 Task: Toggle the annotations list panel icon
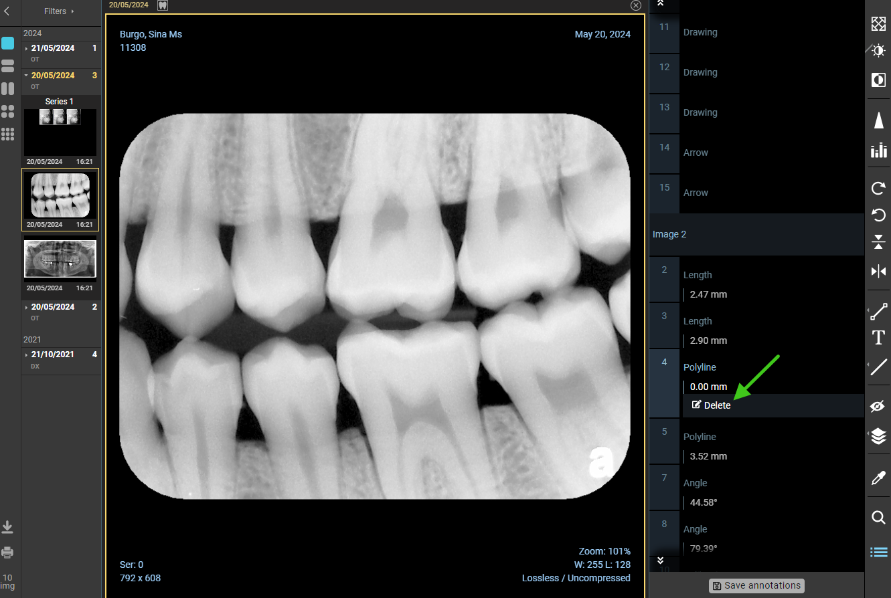[878, 553]
